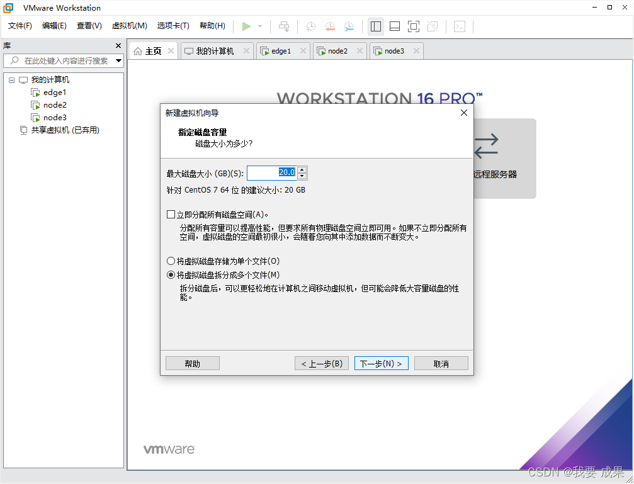Toggle the library panel visibility icon
Screen dimensions: 634x484
click(x=376, y=26)
